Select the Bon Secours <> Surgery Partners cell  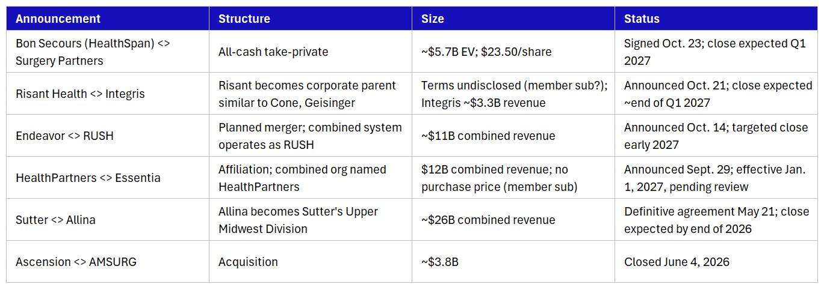click(x=108, y=52)
